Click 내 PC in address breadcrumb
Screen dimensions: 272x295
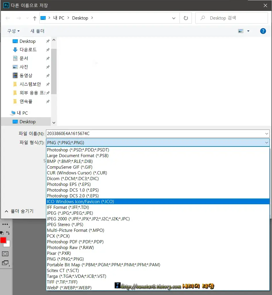click(x=59, y=18)
